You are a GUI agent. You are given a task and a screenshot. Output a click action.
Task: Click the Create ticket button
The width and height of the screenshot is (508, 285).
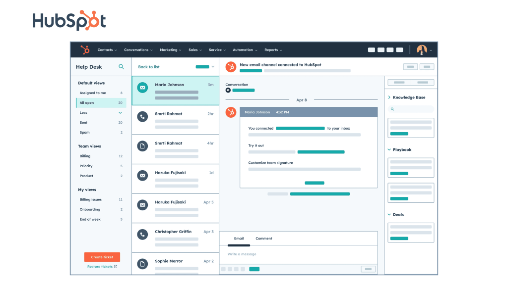coord(102,257)
